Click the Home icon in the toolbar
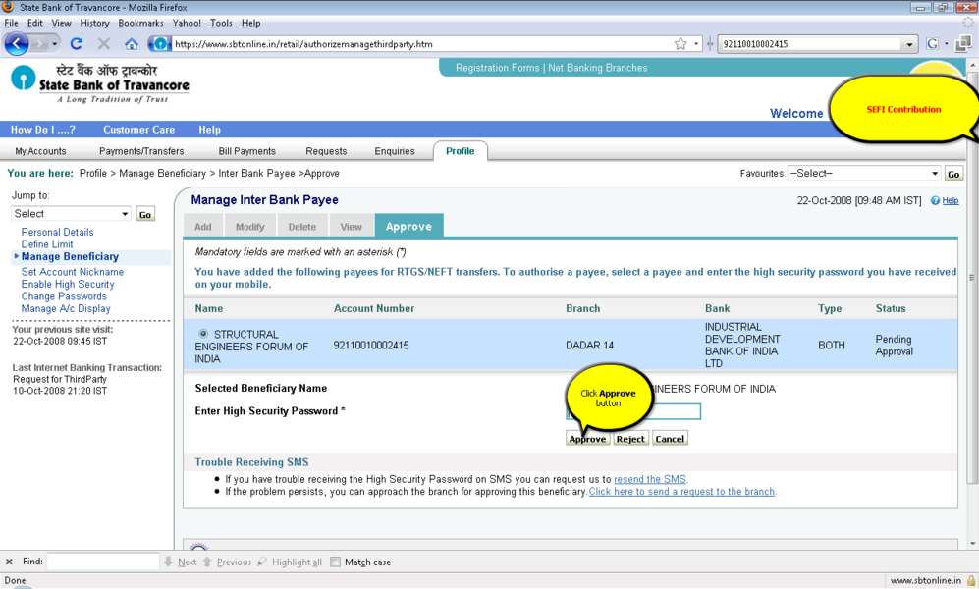 (131, 44)
